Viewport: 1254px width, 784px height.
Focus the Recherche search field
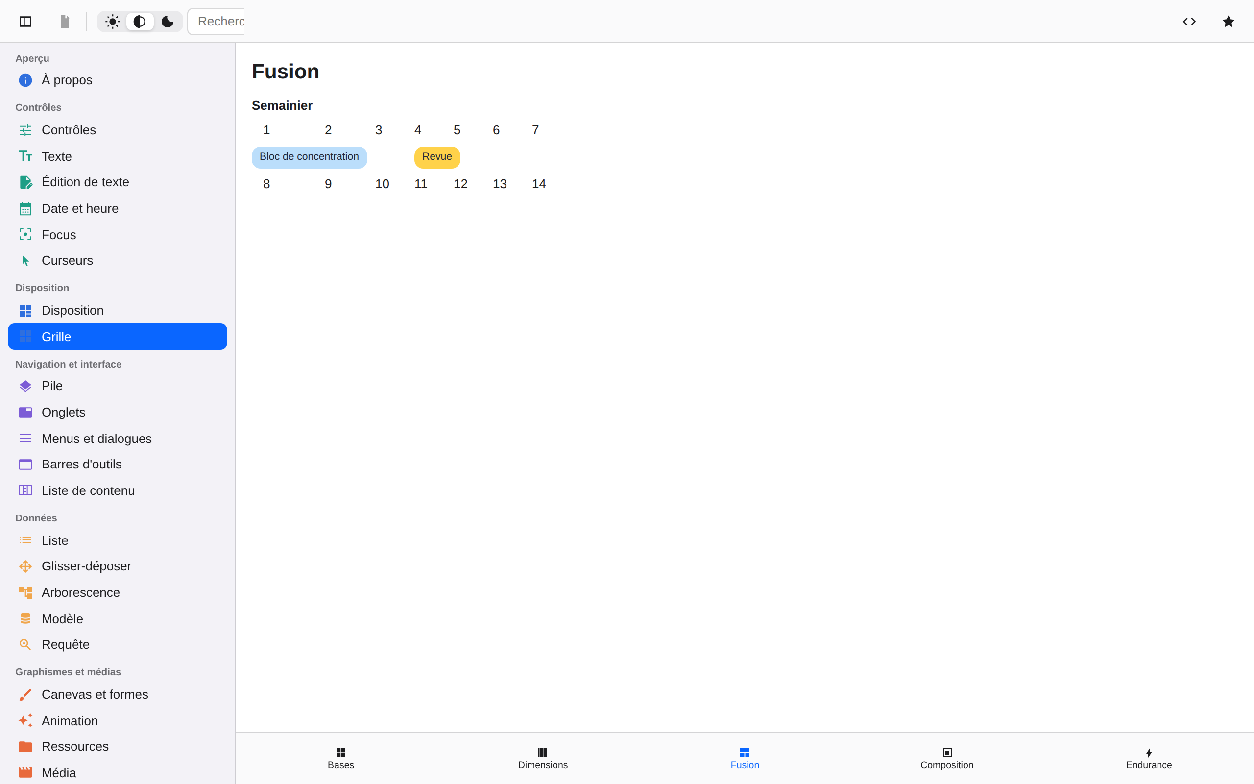point(216,21)
